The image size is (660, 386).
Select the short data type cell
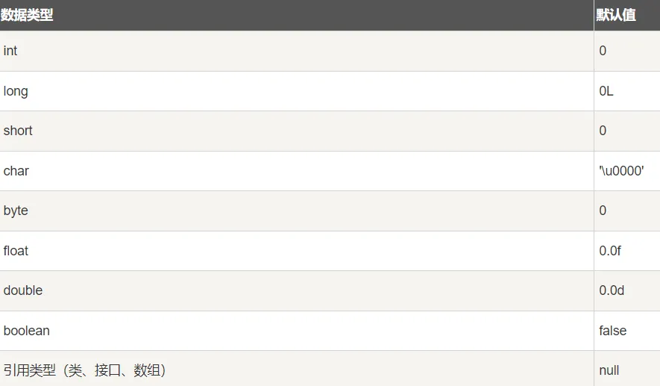click(x=297, y=131)
